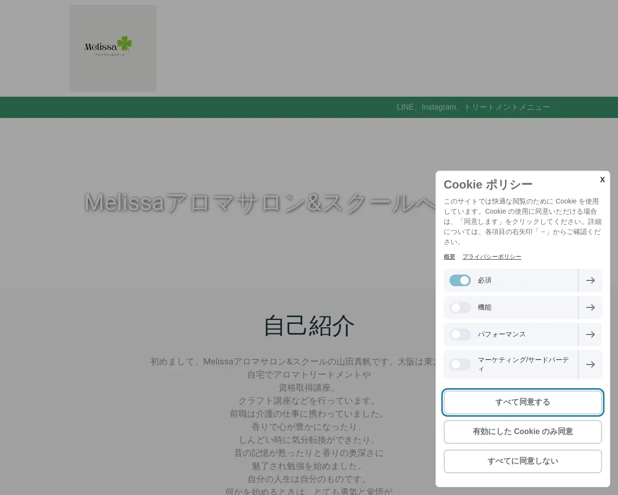This screenshot has height=495, width=618.
Task: Click the すべて同意する button
Action: point(522,402)
